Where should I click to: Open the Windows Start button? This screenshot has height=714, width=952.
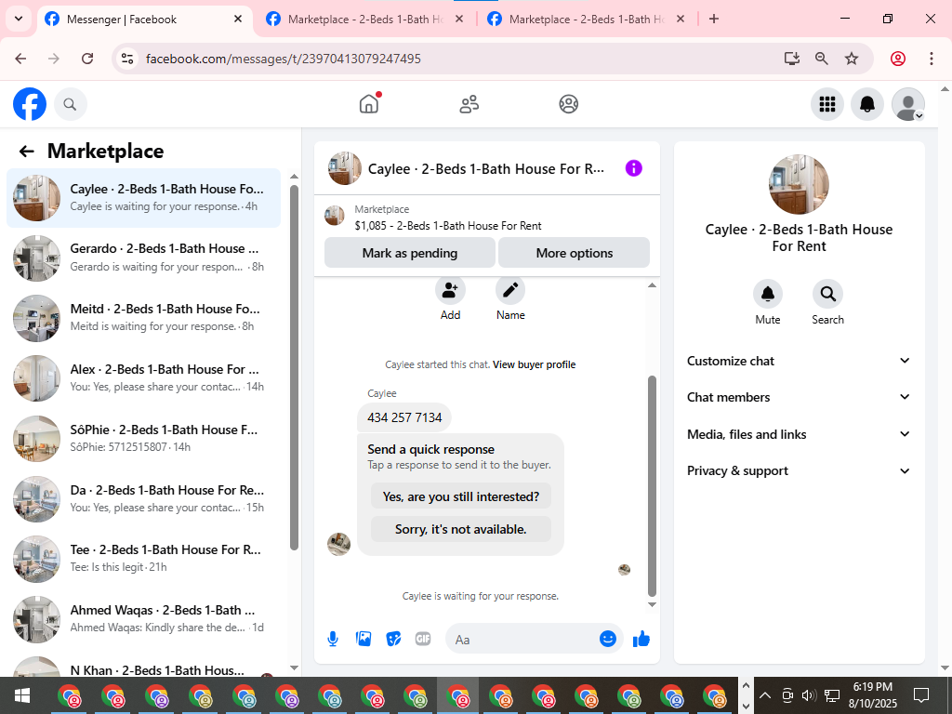pos(21,695)
